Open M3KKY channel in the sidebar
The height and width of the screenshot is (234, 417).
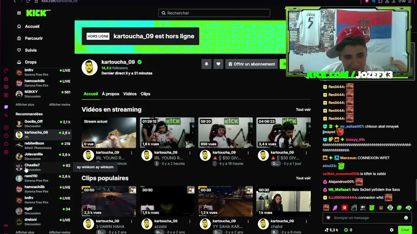click(43, 94)
